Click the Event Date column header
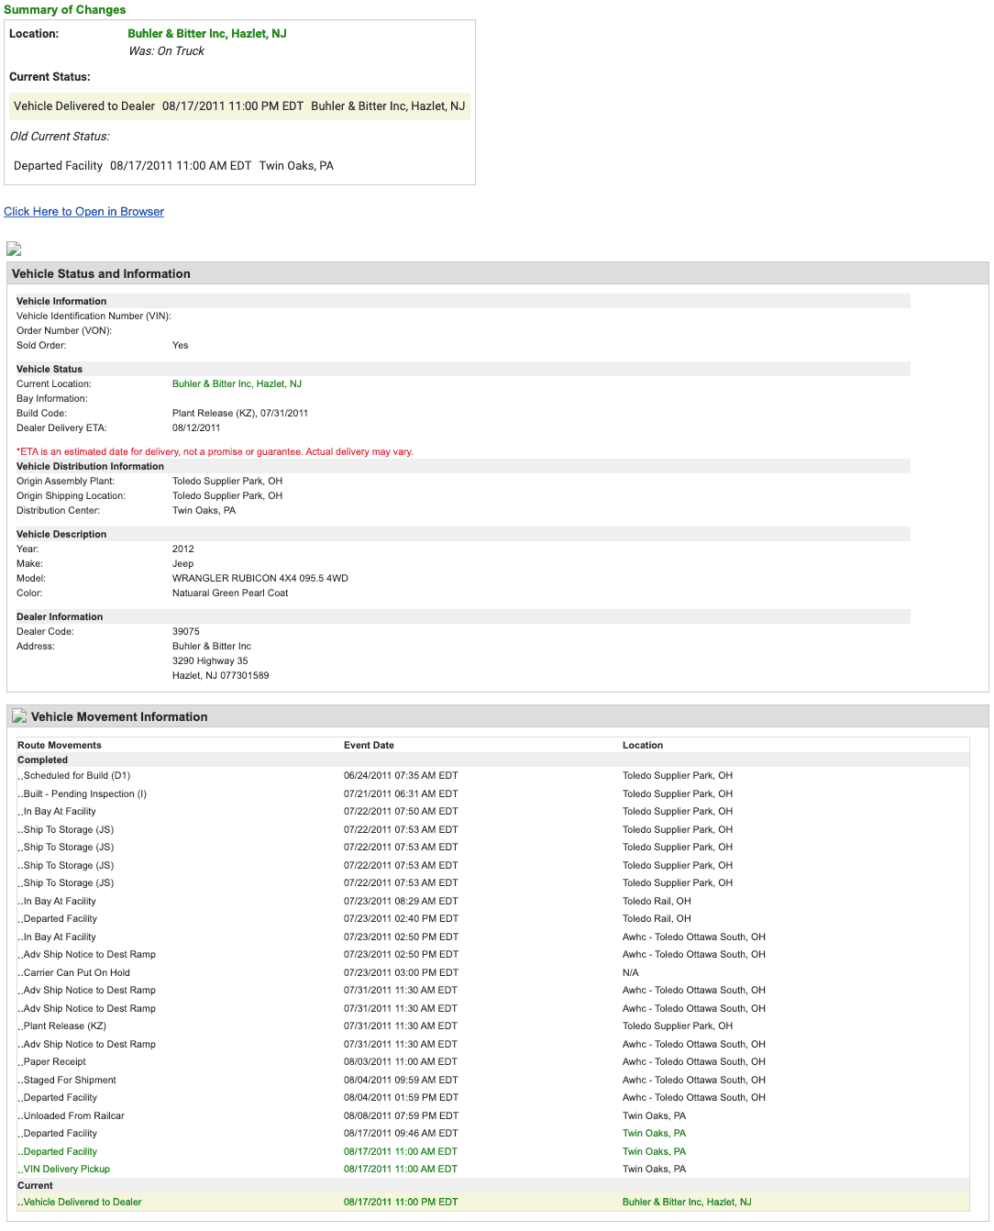The image size is (994, 1231). (369, 745)
